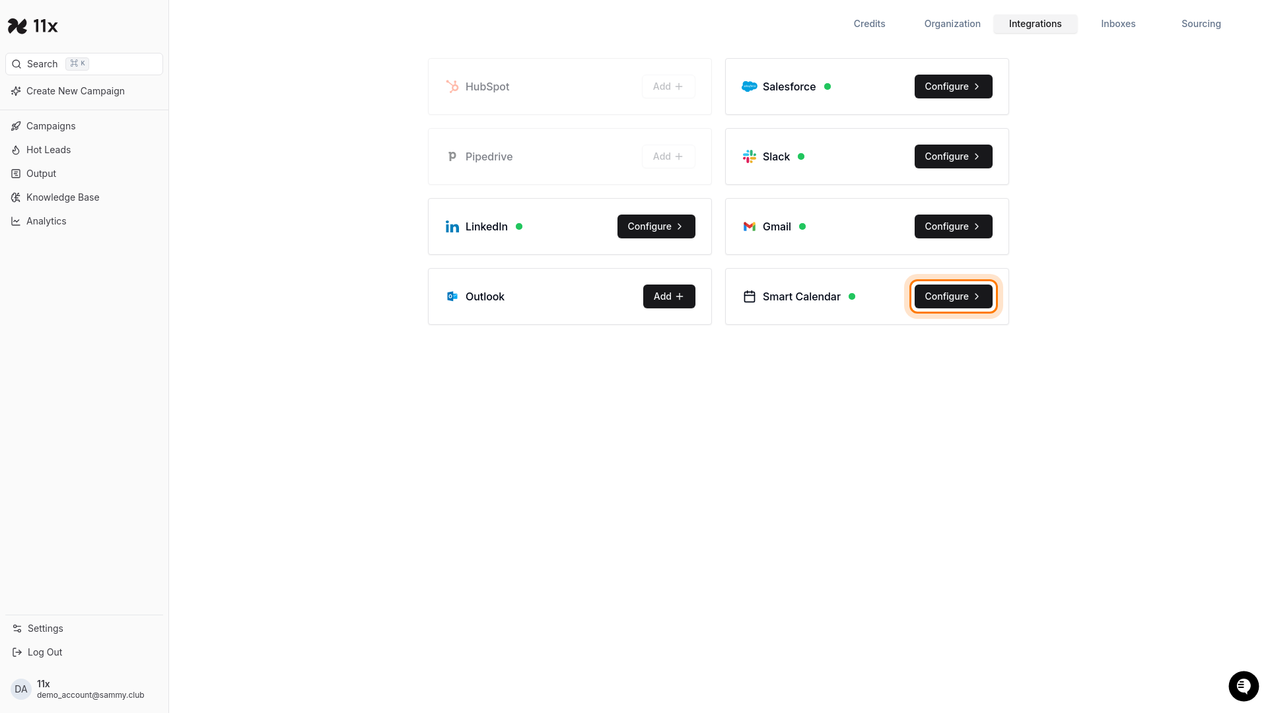1268x713 pixels.
Task: Open Knowledge Base in the sidebar
Action: [84, 197]
